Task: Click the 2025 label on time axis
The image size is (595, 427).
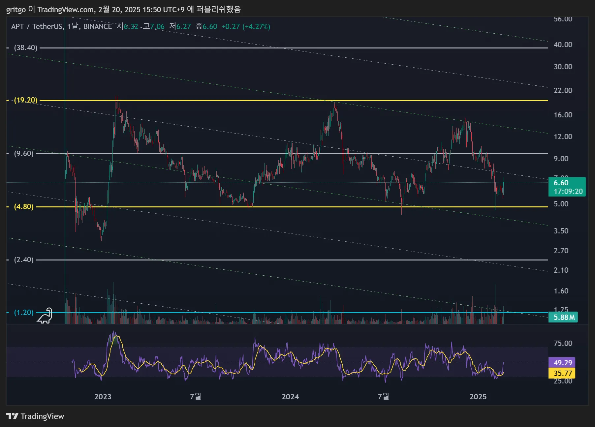Action: [478, 397]
